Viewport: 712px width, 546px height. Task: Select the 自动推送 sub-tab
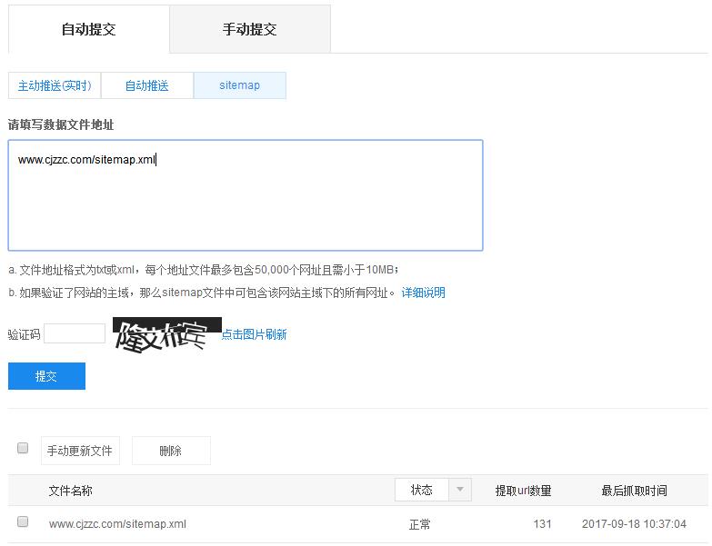[146, 85]
